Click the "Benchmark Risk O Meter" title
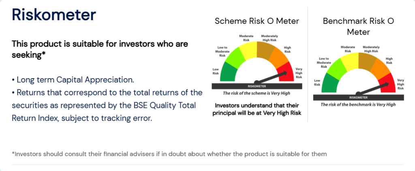The image size is (415, 171). click(x=358, y=26)
